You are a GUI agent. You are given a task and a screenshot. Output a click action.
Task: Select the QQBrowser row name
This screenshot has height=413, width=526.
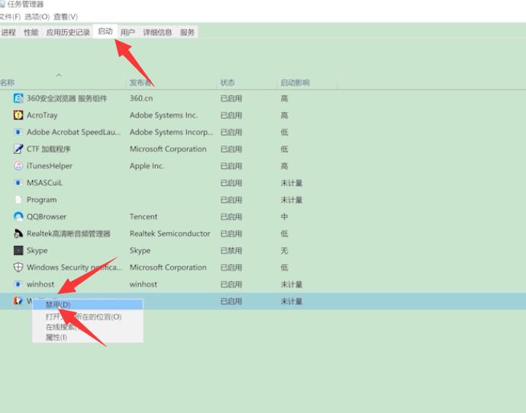47,216
